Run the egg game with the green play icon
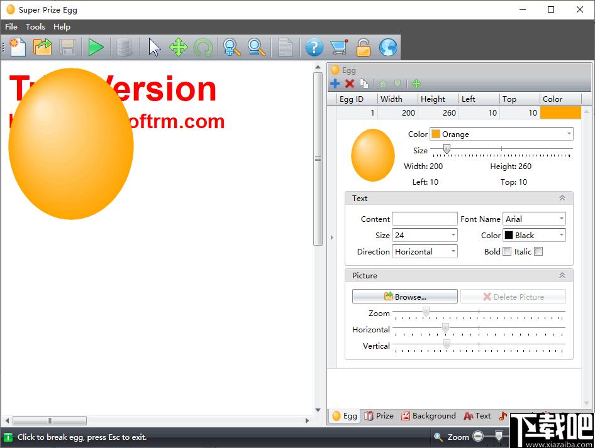This screenshot has height=448, width=595. 96,47
